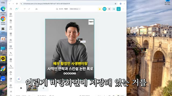The height and width of the screenshot is (96, 172).
Task: Click the folder icon beside the design title
Action: coord(57,9)
